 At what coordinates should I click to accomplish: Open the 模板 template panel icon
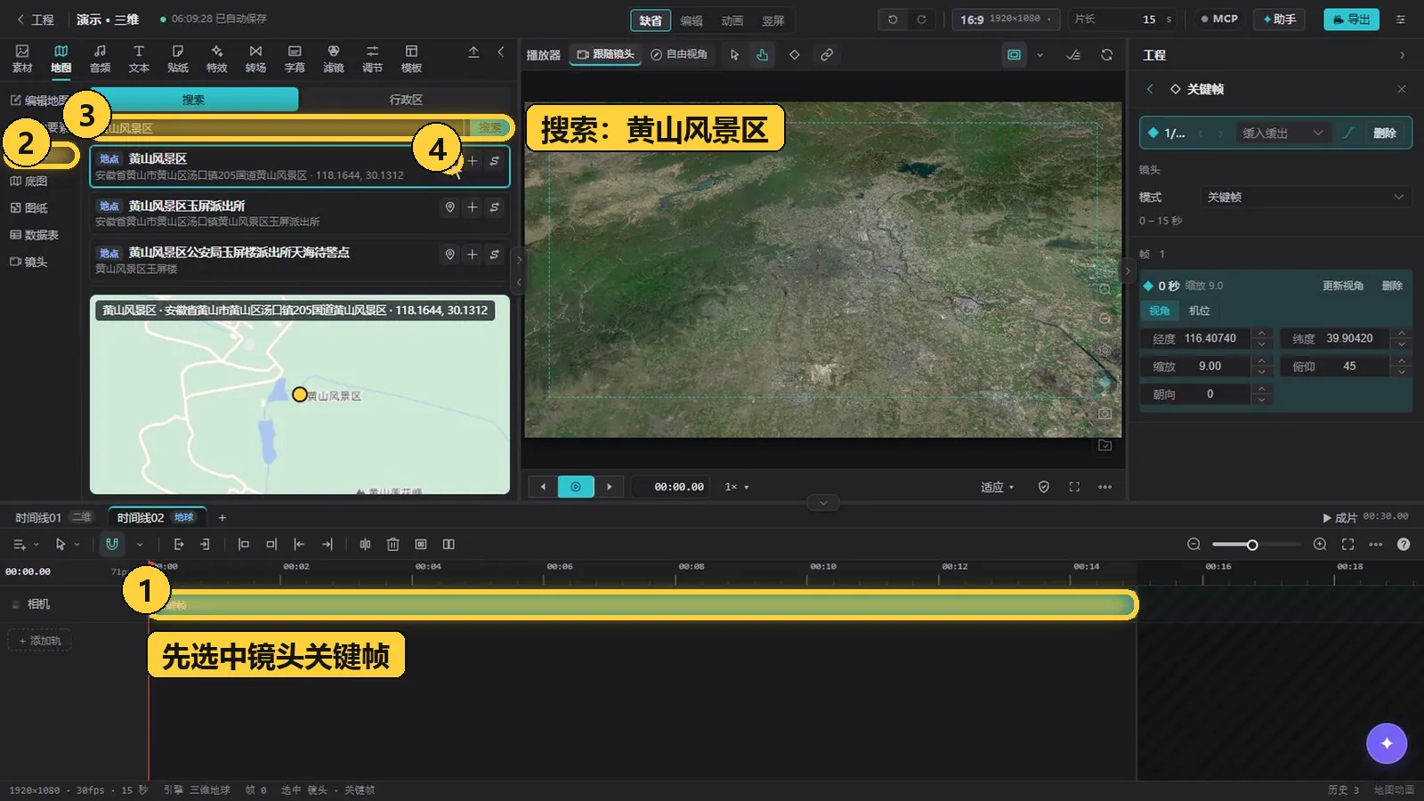[411, 59]
